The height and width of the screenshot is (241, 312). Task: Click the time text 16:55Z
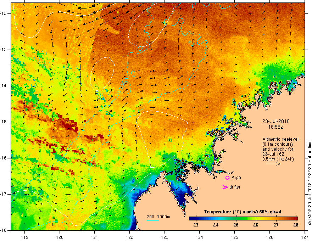276,127
